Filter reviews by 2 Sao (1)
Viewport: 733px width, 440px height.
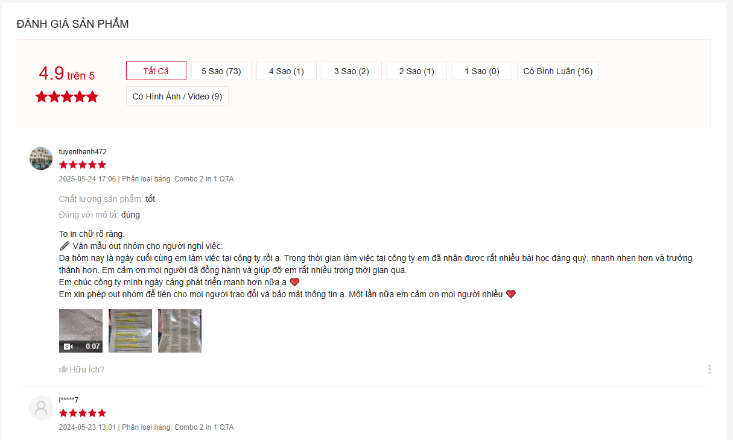tap(417, 71)
